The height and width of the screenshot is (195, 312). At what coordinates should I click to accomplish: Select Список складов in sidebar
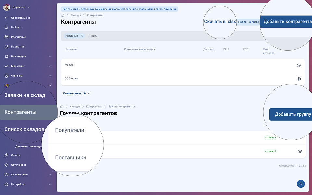24,129
